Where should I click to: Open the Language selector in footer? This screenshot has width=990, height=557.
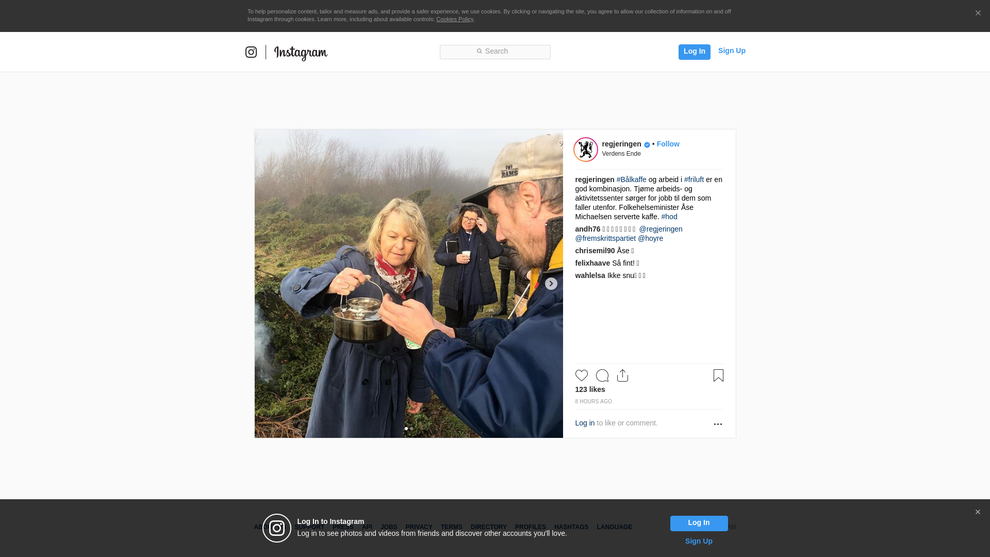pyautogui.click(x=614, y=527)
